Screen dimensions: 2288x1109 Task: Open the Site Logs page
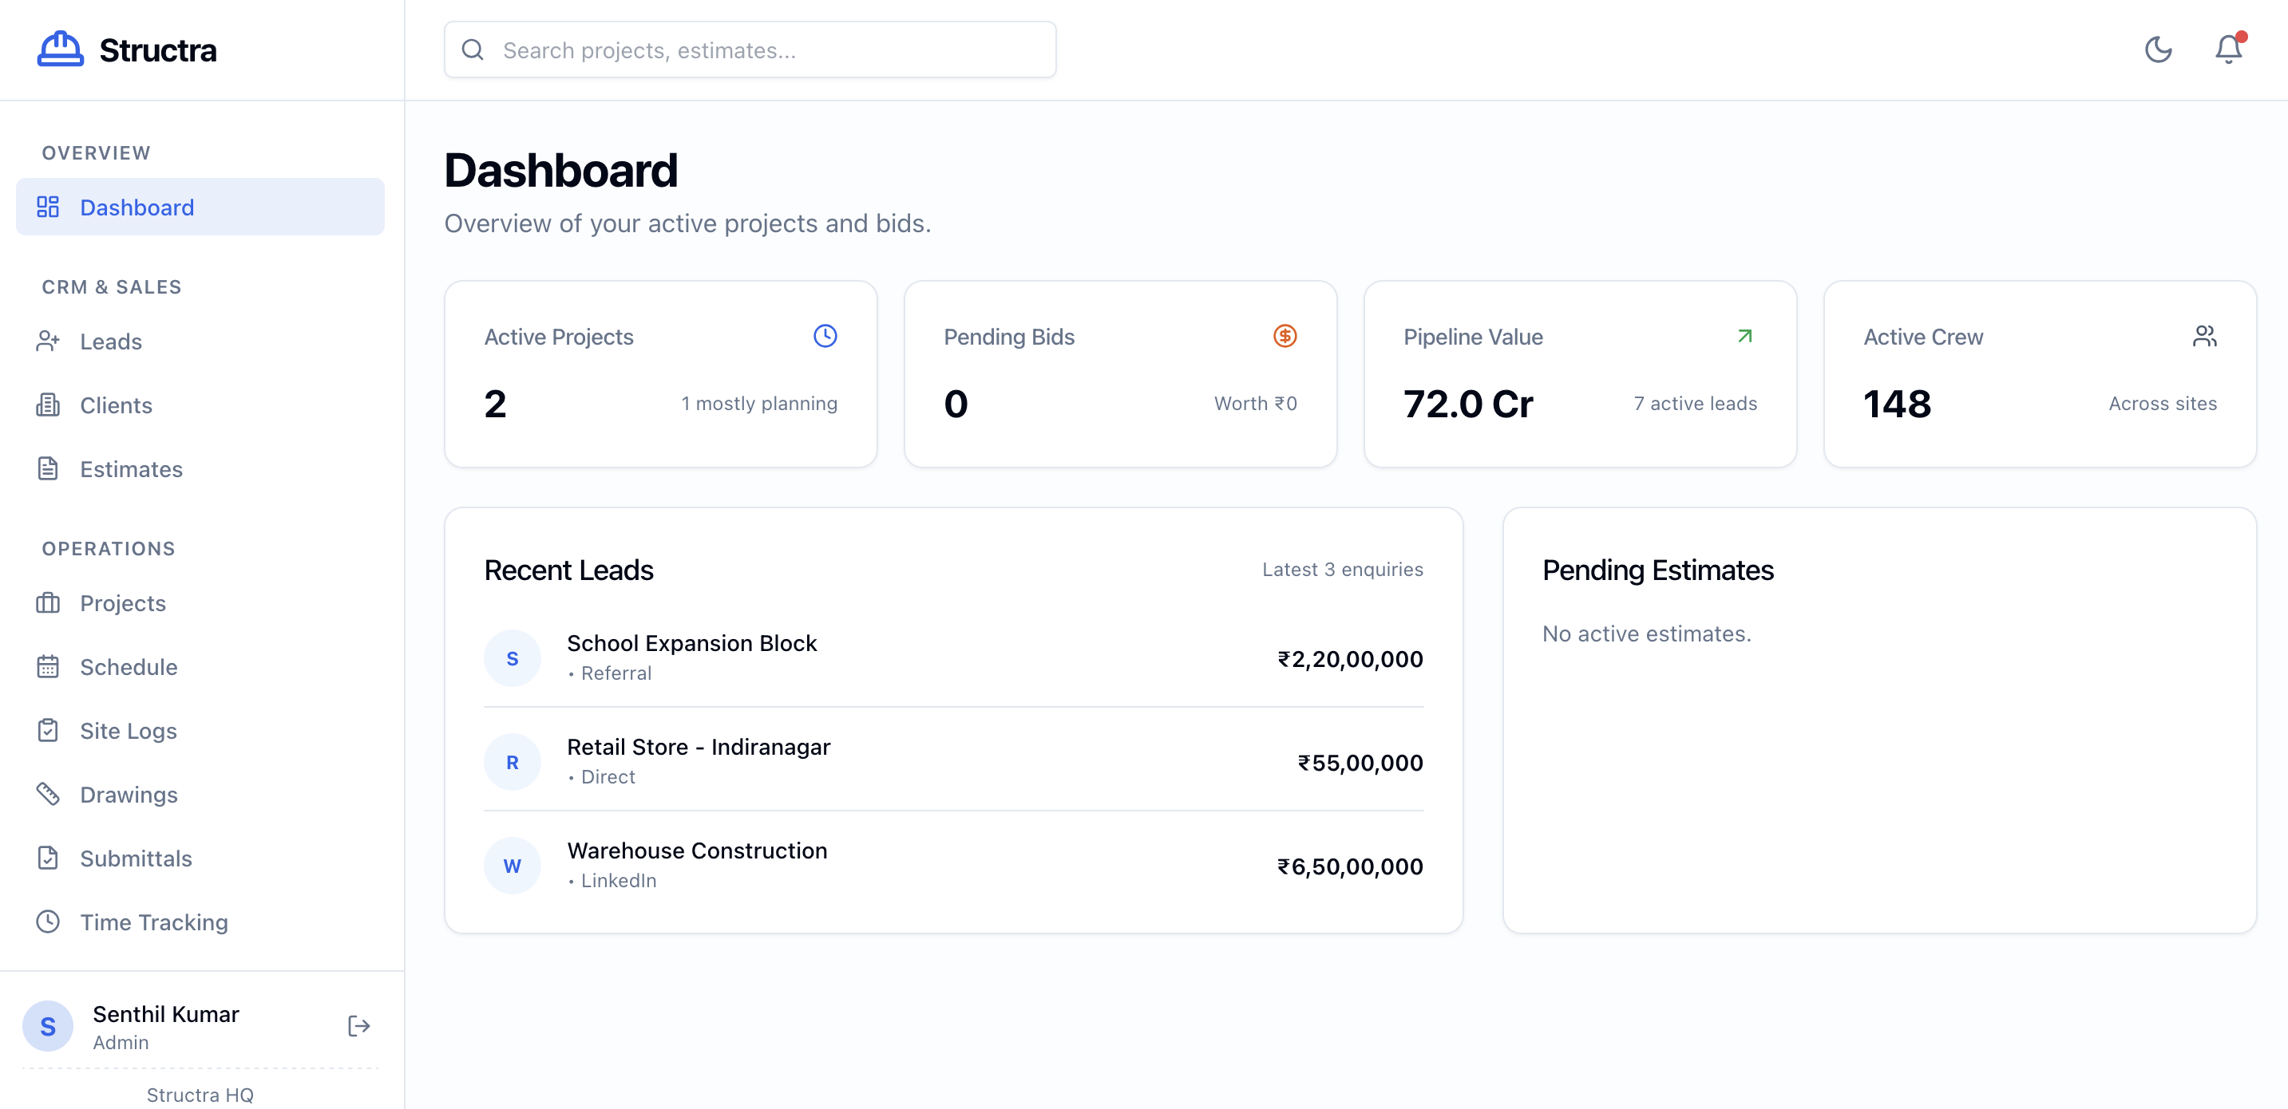(128, 730)
